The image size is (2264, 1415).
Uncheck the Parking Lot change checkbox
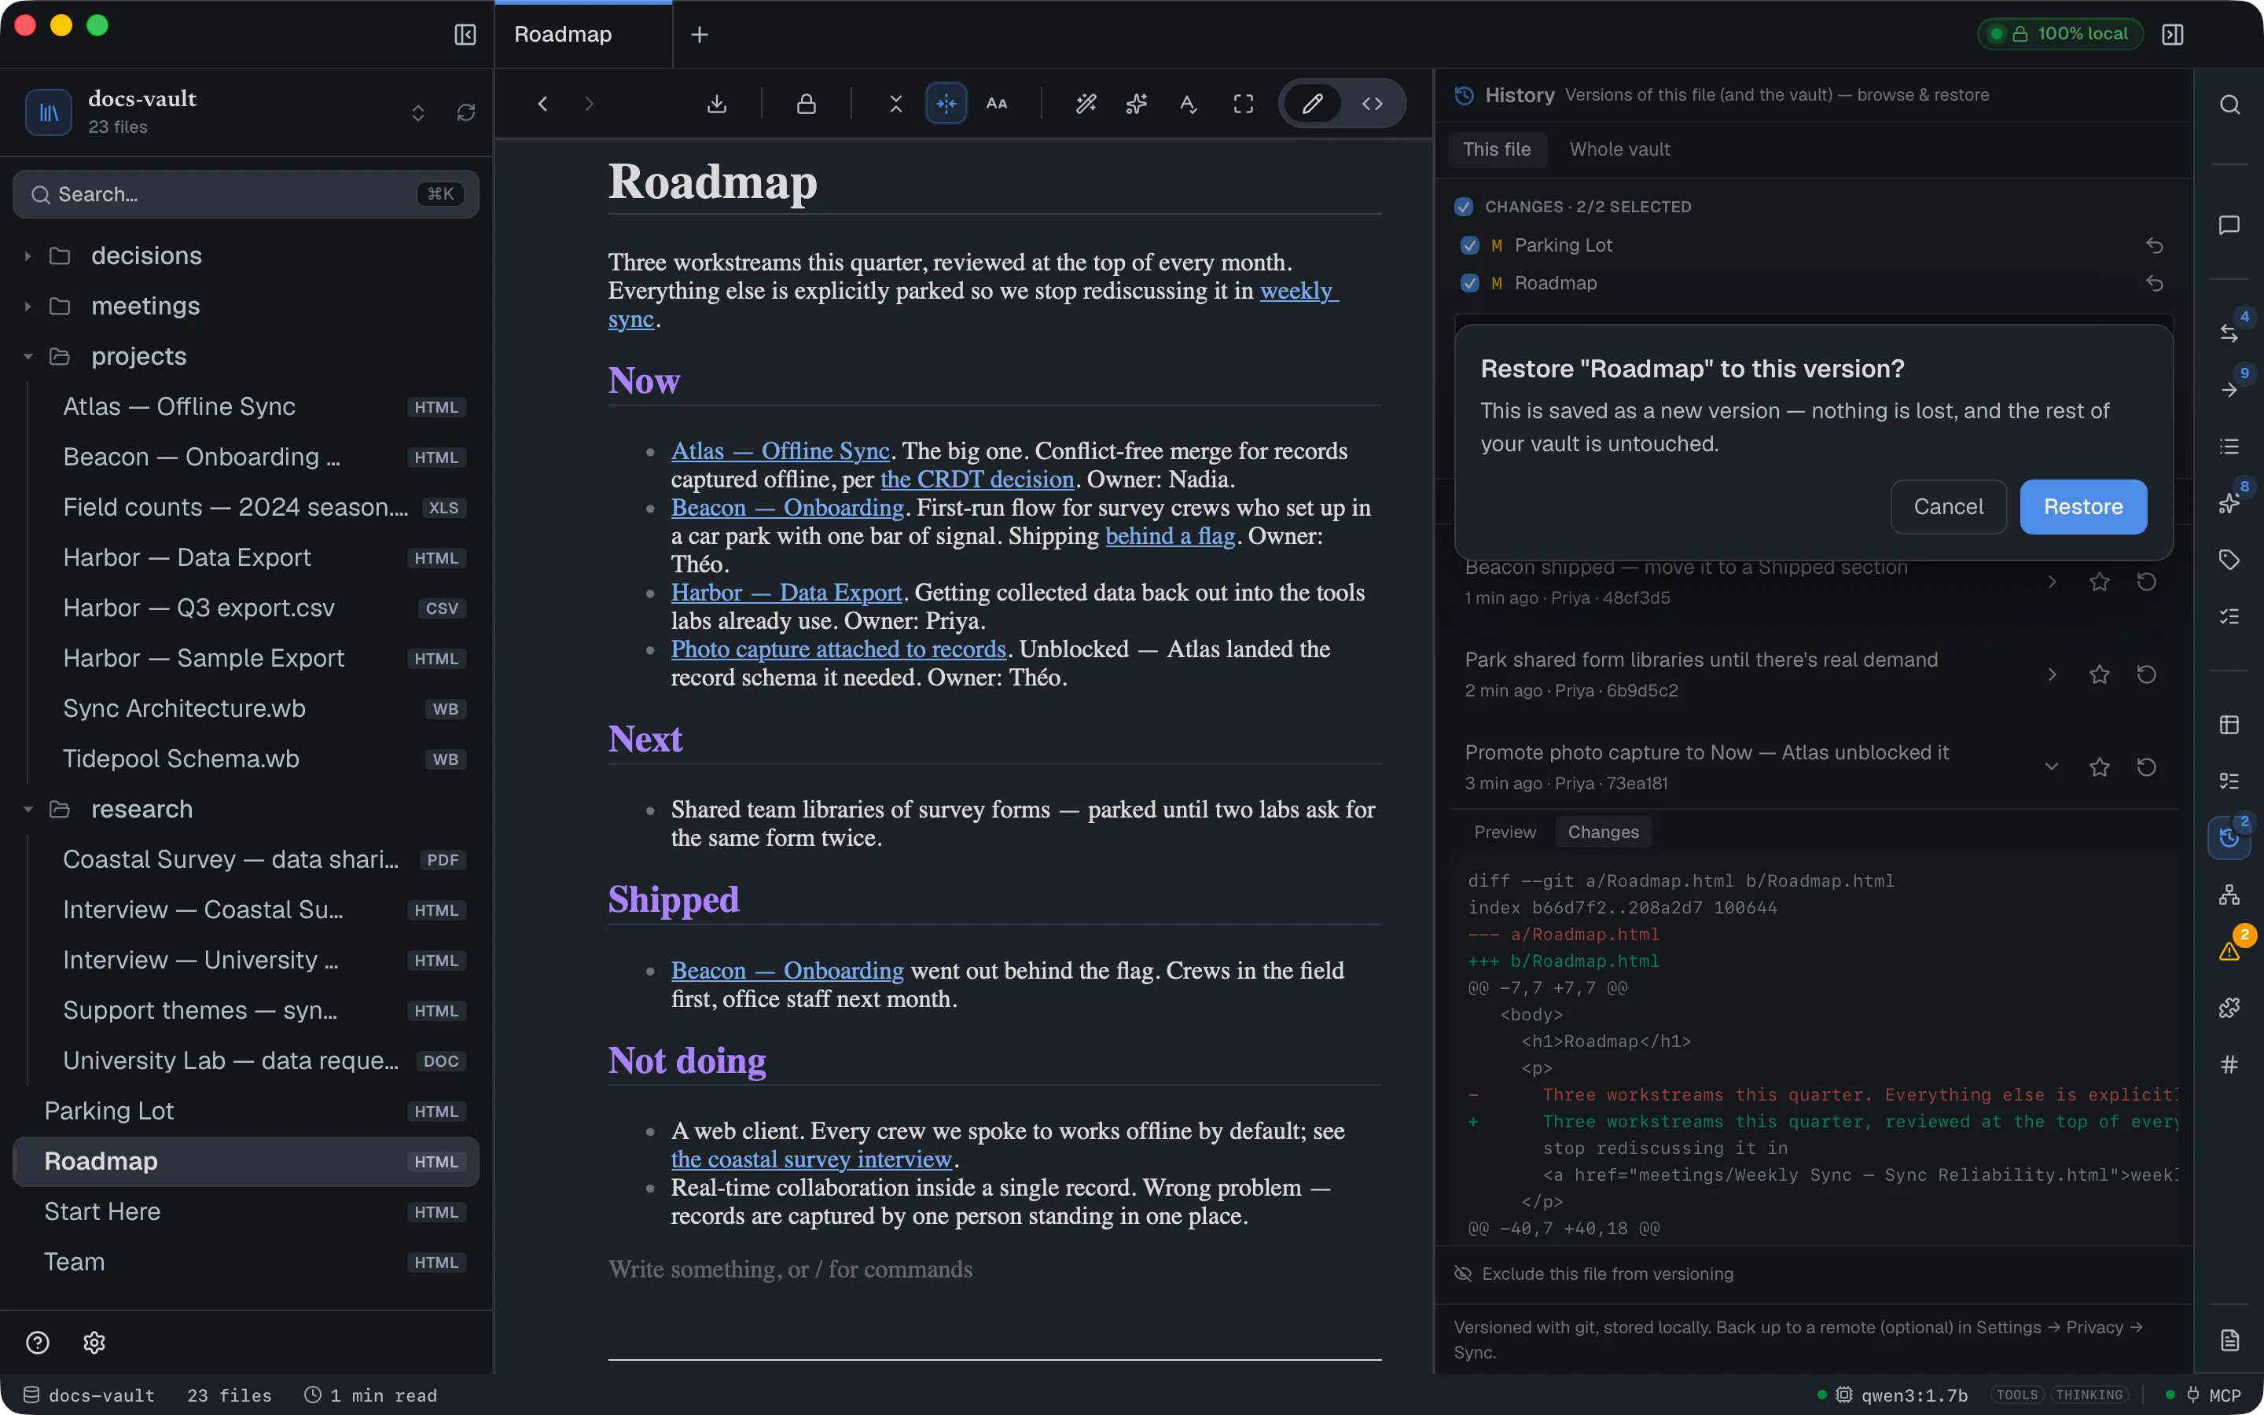[x=1470, y=245]
